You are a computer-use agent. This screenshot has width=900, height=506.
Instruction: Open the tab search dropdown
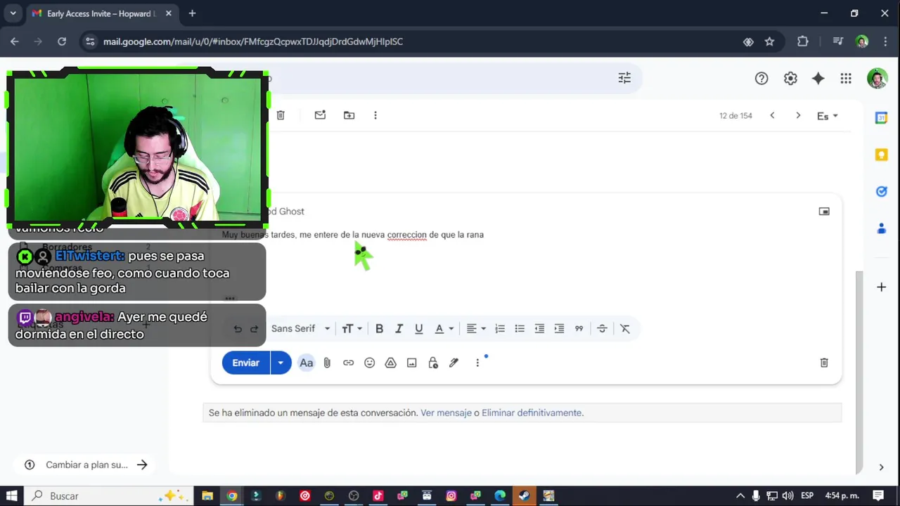(13, 13)
